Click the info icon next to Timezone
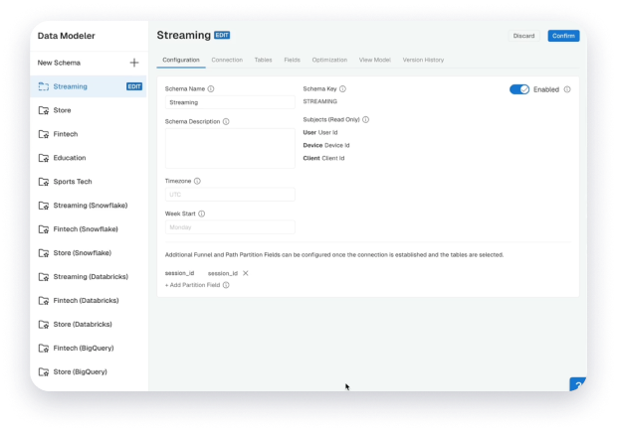Image resolution: width=617 pixels, height=432 pixels. [197, 181]
